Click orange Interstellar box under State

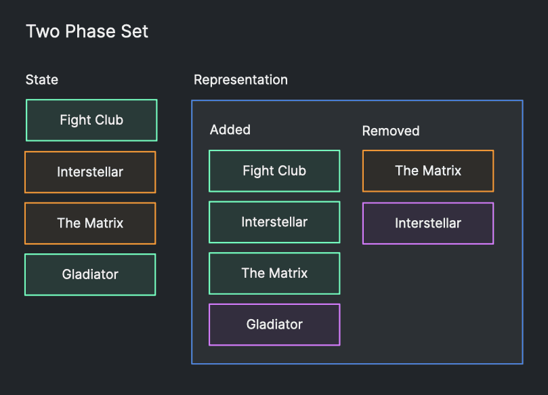90,172
